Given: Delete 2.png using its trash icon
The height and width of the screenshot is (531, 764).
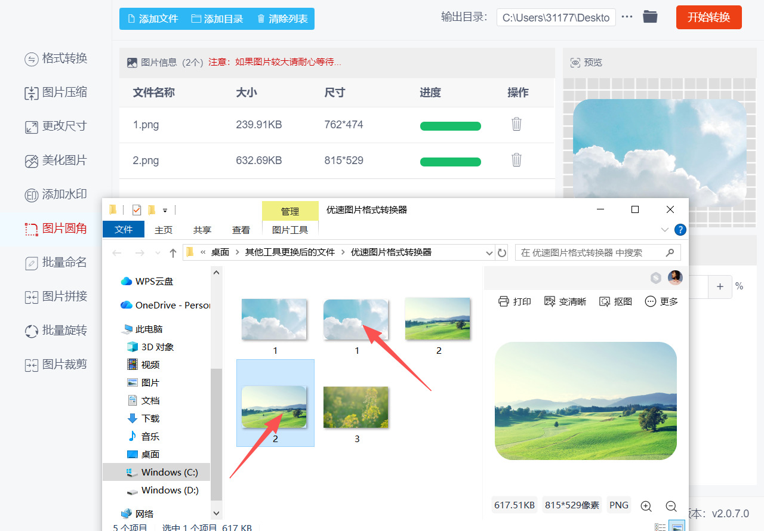Looking at the screenshot, I should click(517, 160).
